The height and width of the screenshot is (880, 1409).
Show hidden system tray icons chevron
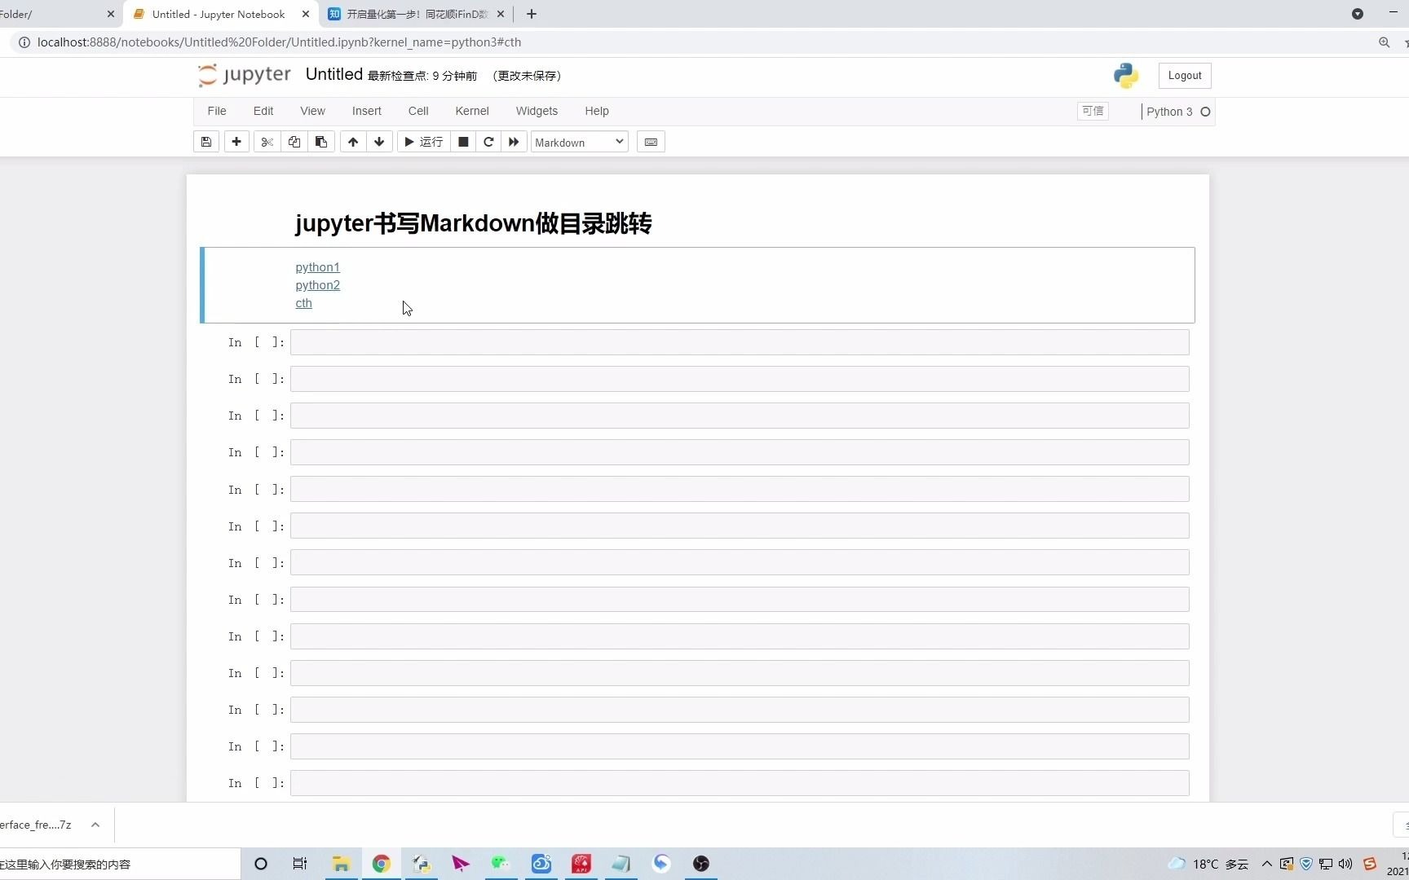click(1267, 864)
